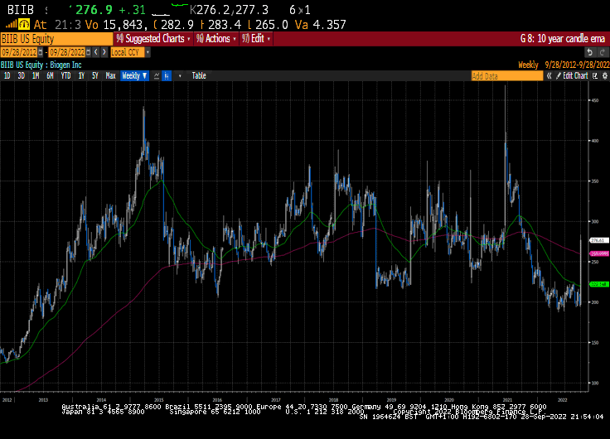Click the signal bars icon
The image size is (610, 439).
pyautogui.click(x=11, y=25)
